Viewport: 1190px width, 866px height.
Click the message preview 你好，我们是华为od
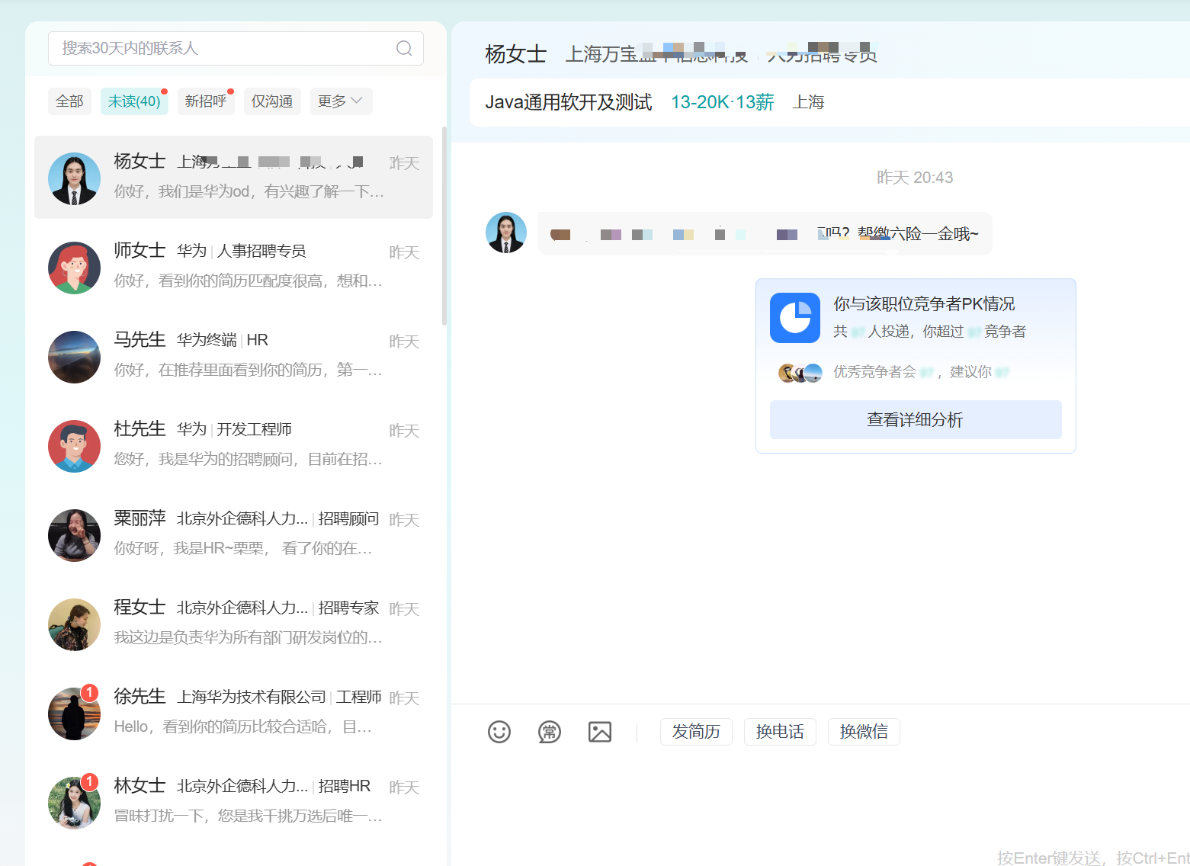pyautogui.click(x=249, y=192)
